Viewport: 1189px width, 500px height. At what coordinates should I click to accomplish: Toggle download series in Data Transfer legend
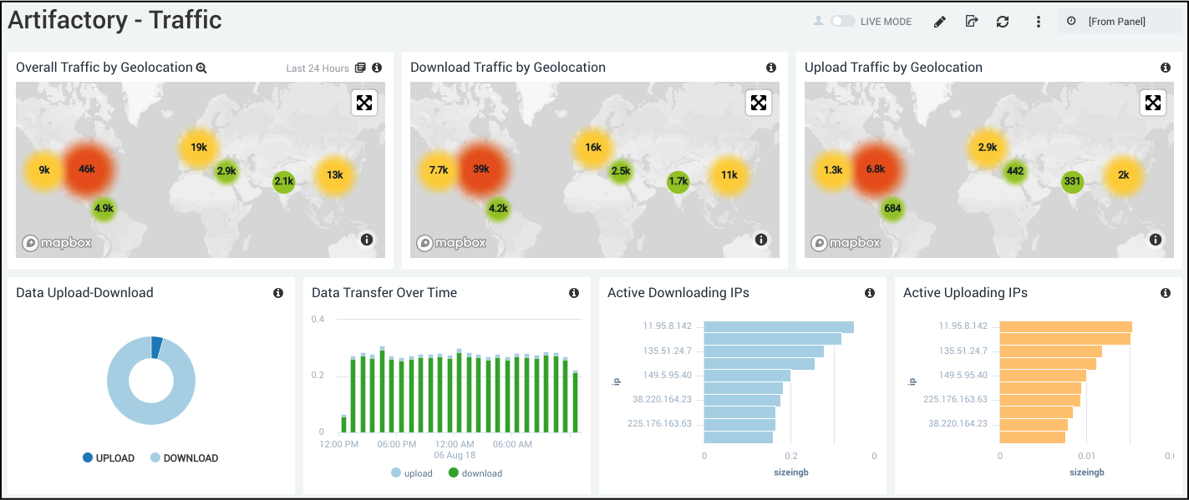pos(475,473)
